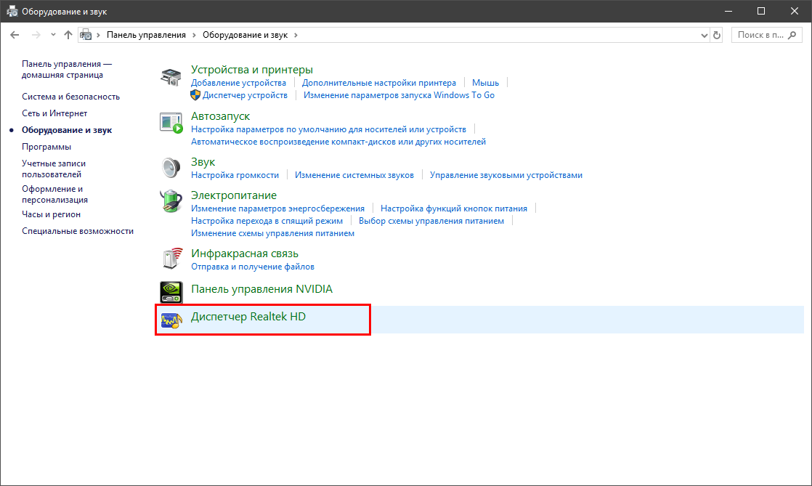Click the Power Options battery icon
Viewport: 812px width, 486px height.
[x=171, y=201]
